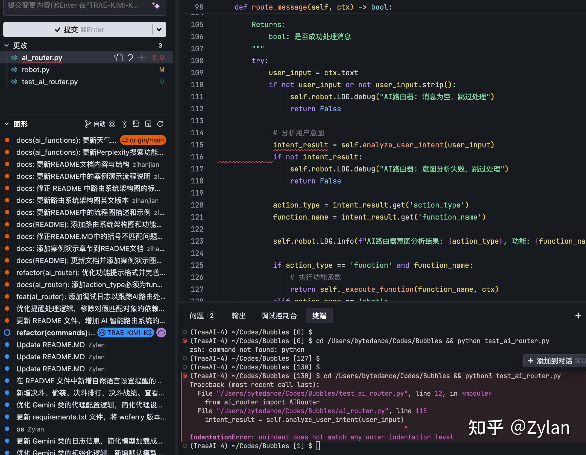Image resolution: width=586 pixels, height=455 pixels.
Task: Collapse the 图形 graph section
Action: pyautogui.click(x=7, y=124)
